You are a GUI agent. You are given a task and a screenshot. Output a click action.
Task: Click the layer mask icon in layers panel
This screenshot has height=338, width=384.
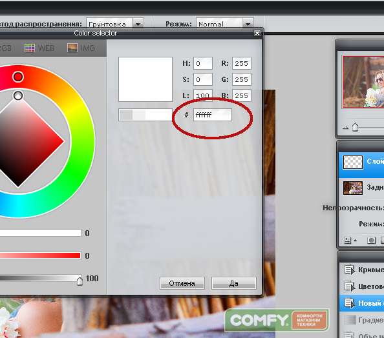click(x=371, y=240)
